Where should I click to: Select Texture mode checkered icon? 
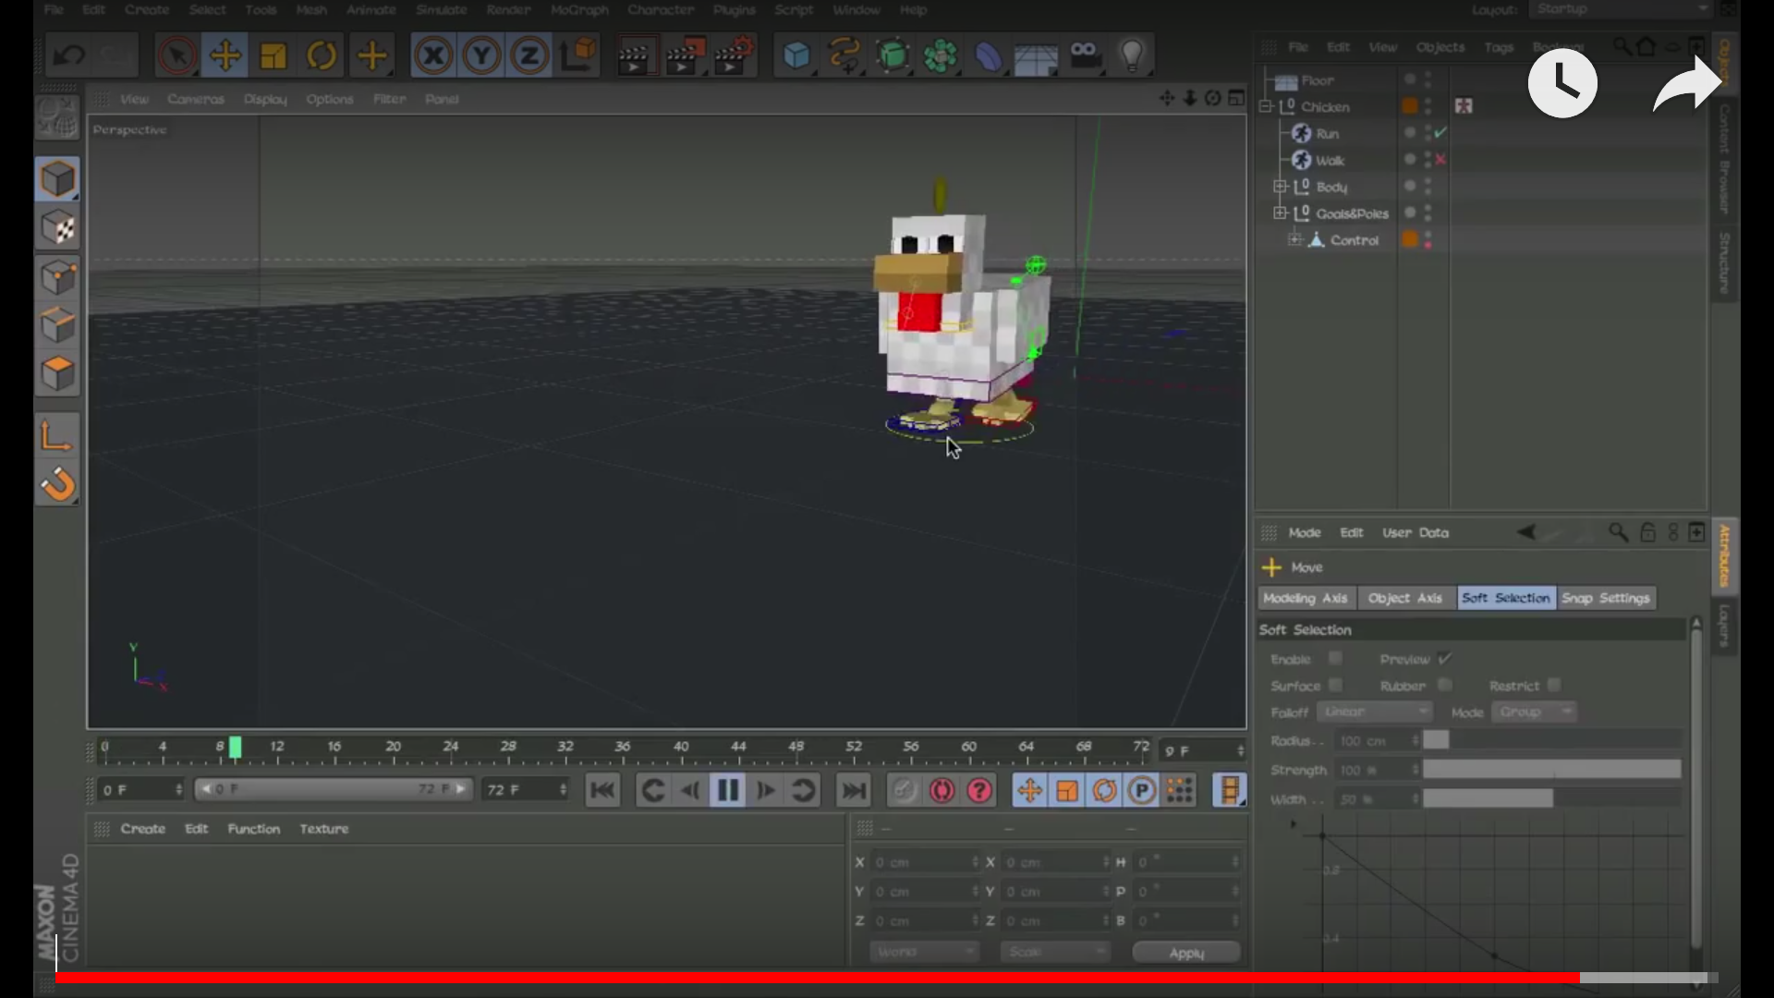(58, 228)
